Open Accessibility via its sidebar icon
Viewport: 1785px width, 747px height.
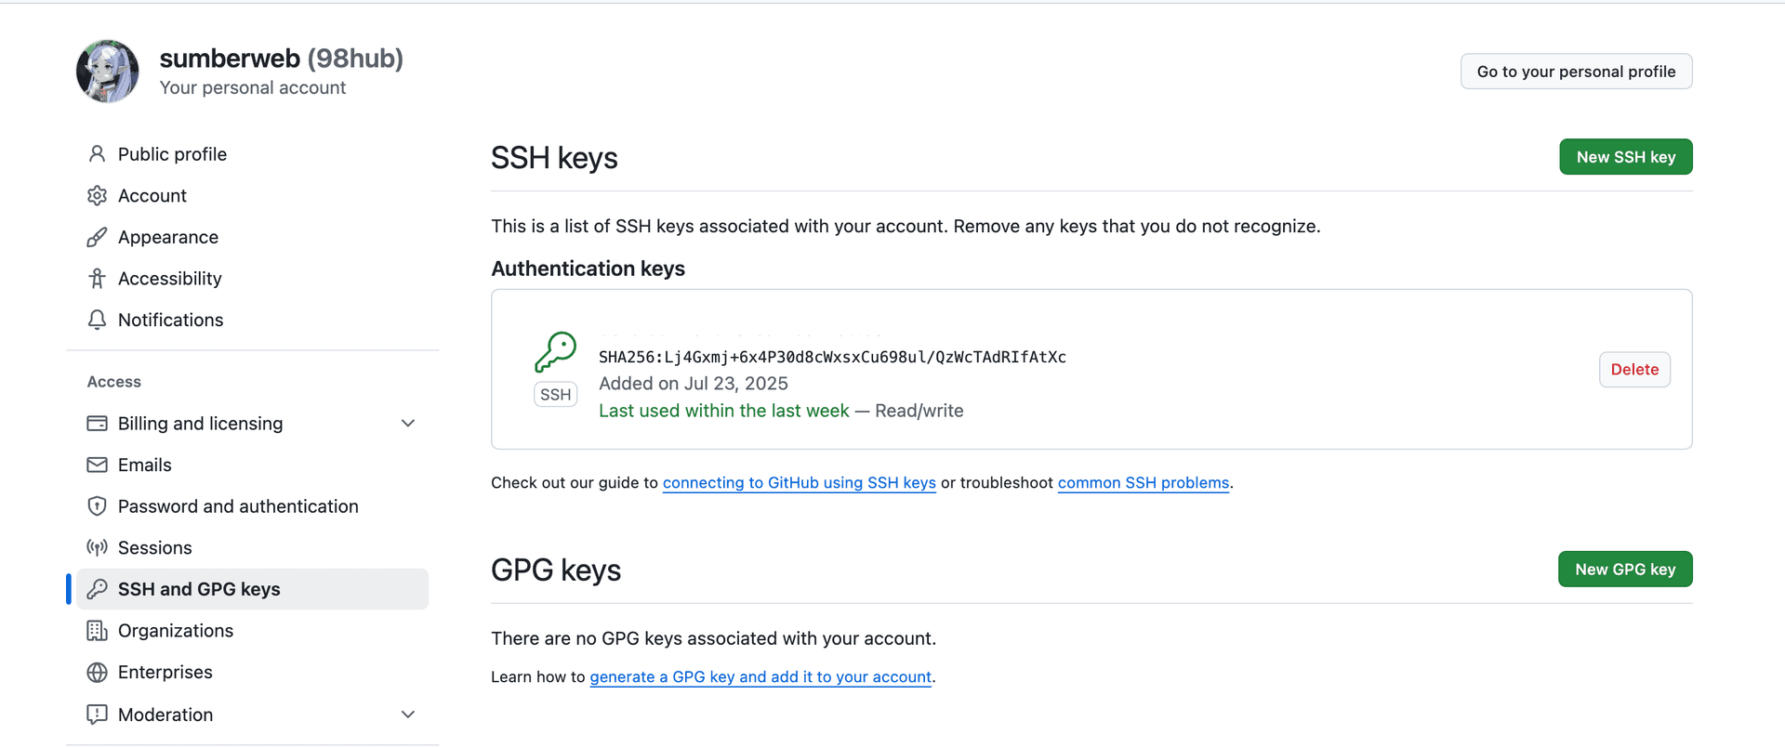coord(98,278)
